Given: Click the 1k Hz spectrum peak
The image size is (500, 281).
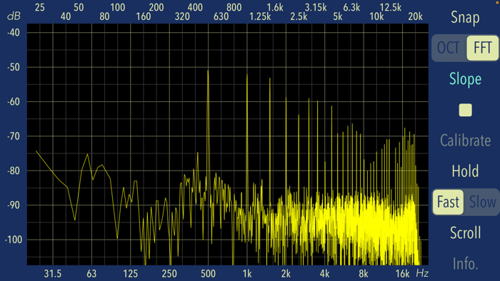Looking at the screenshot, I should (x=247, y=76).
